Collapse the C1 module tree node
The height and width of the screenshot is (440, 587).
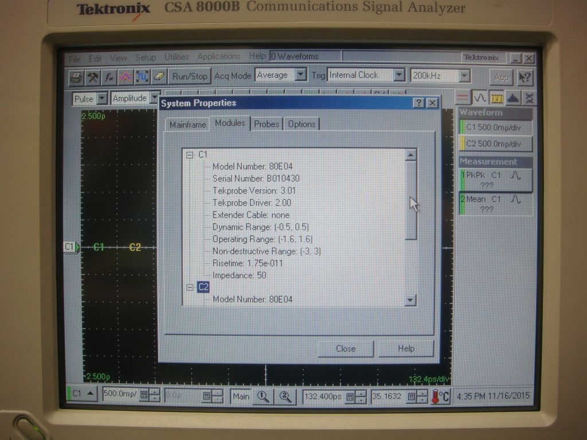pos(190,155)
